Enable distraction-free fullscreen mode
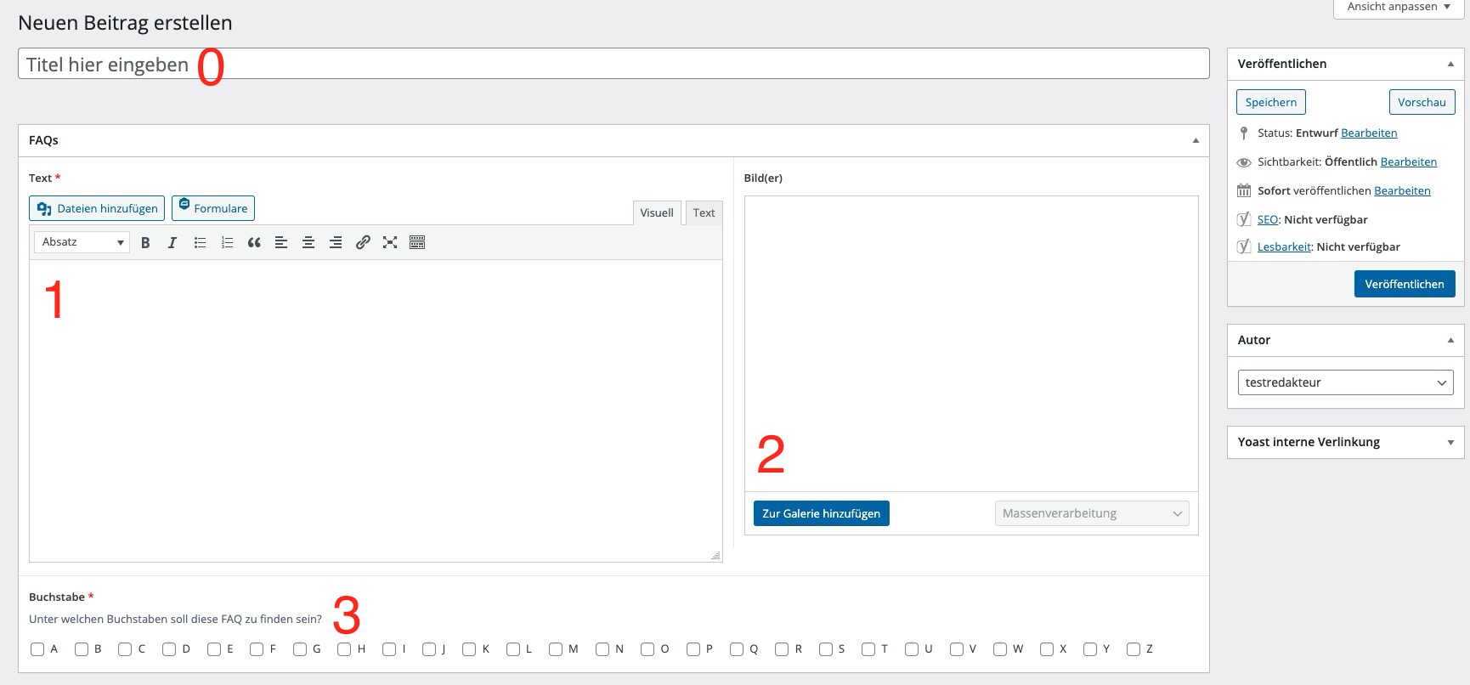1470x685 pixels. click(x=390, y=242)
